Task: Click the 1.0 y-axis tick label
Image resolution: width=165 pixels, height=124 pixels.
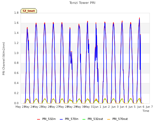Action: tap(16, 53)
